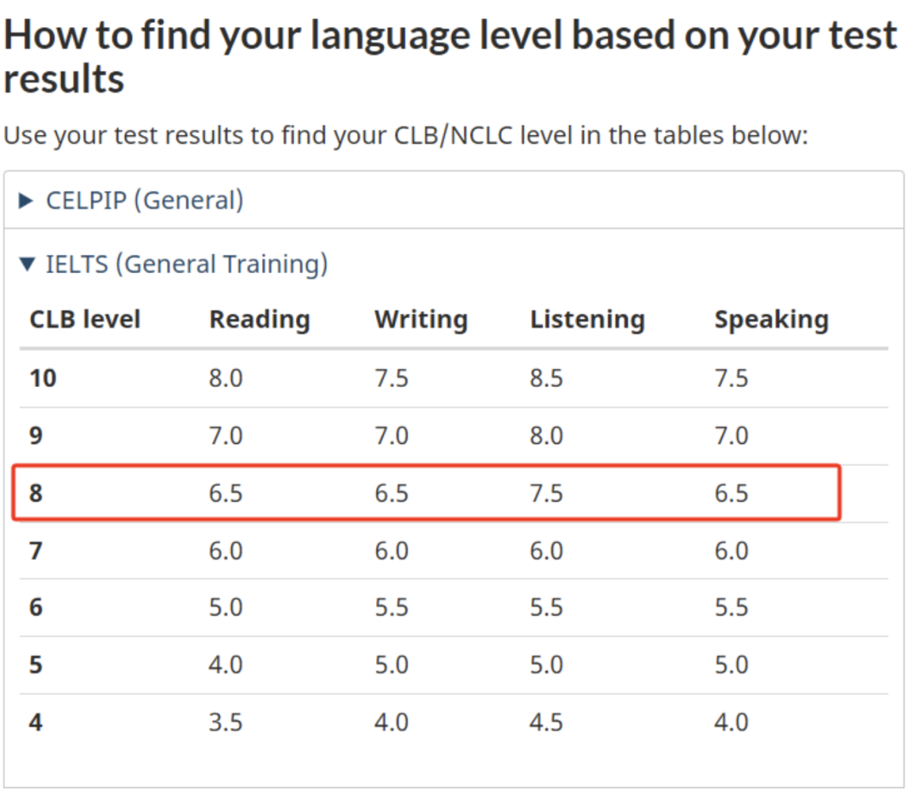Screen dimensions: 919x796
Task: Click the Speaking column header
Action: [771, 320]
